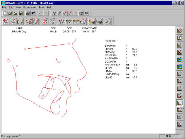Click the LI/NPo value 35.0

[135, 71]
